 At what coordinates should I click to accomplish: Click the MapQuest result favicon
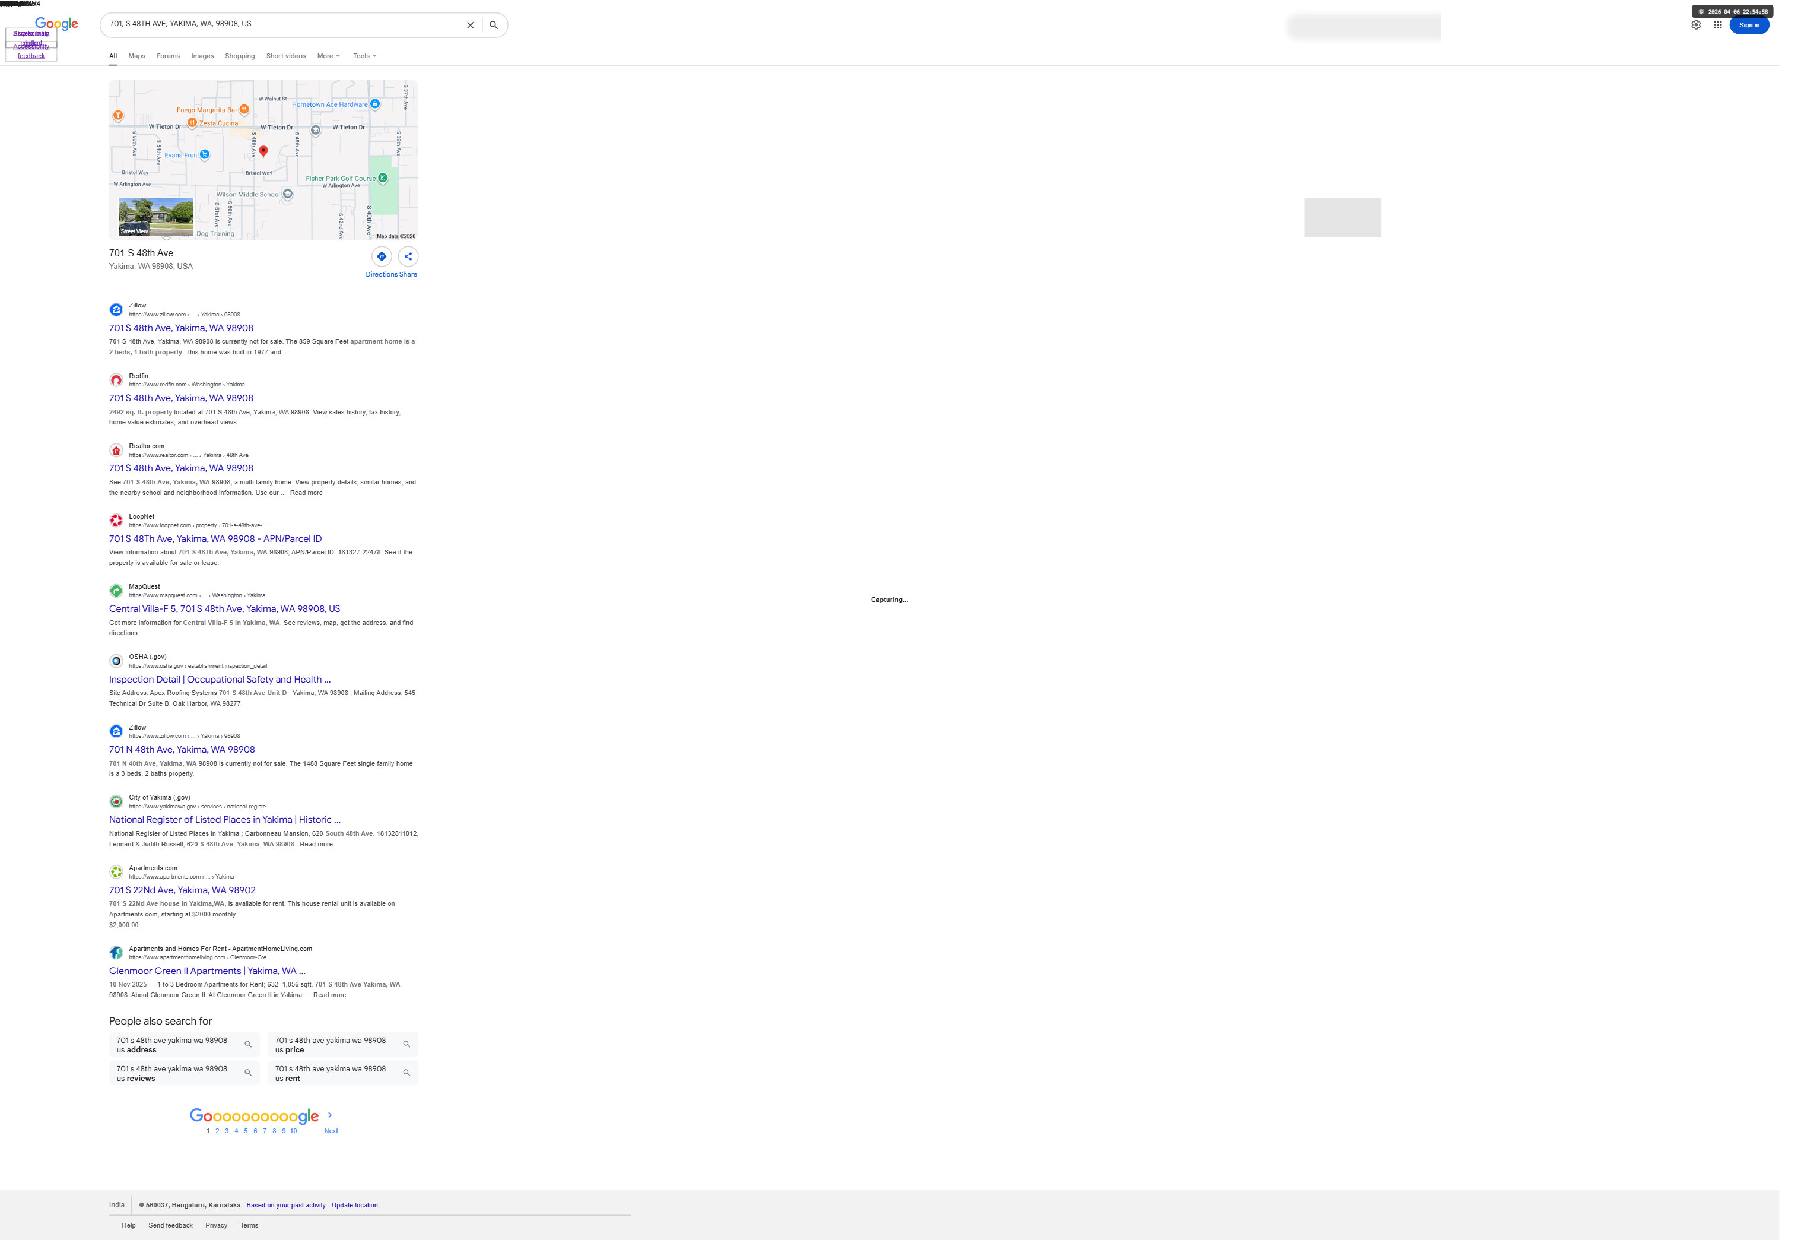coord(116,591)
